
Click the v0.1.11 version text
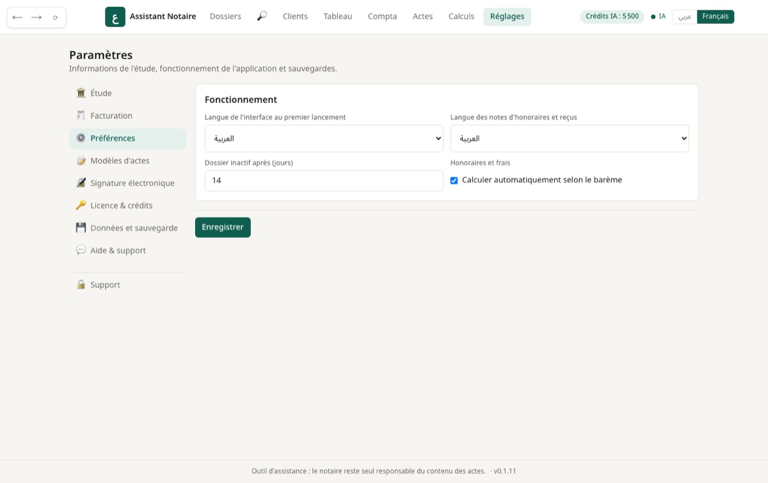tap(505, 471)
